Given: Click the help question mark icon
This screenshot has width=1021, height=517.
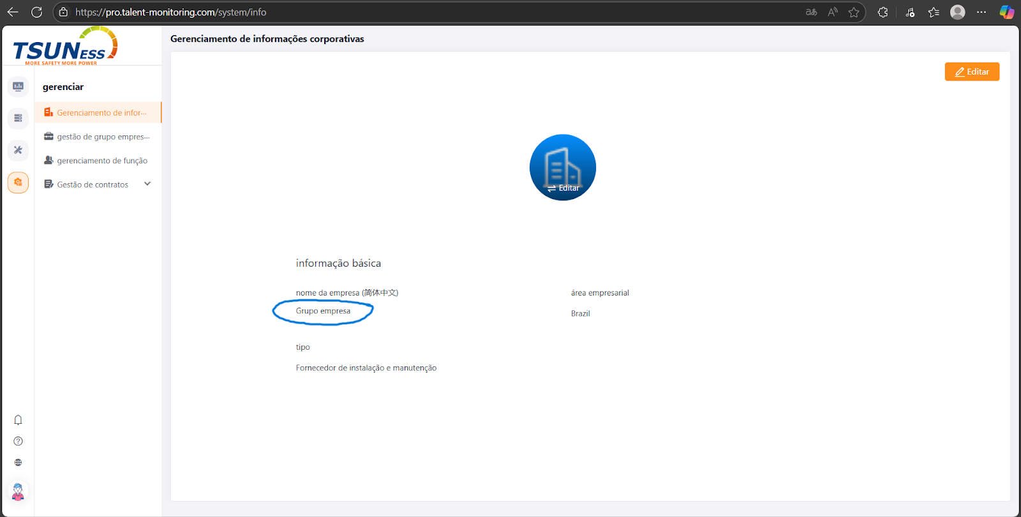Looking at the screenshot, I should [x=18, y=441].
